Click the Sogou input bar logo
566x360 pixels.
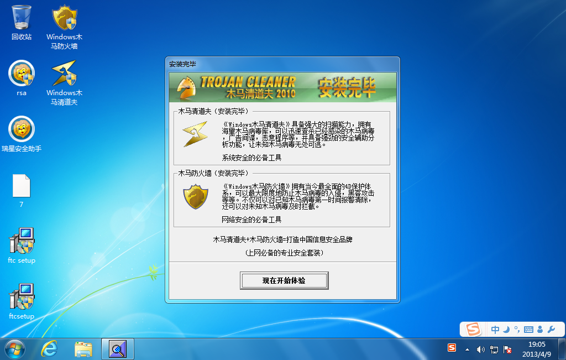pyautogui.click(x=473, y=329)
